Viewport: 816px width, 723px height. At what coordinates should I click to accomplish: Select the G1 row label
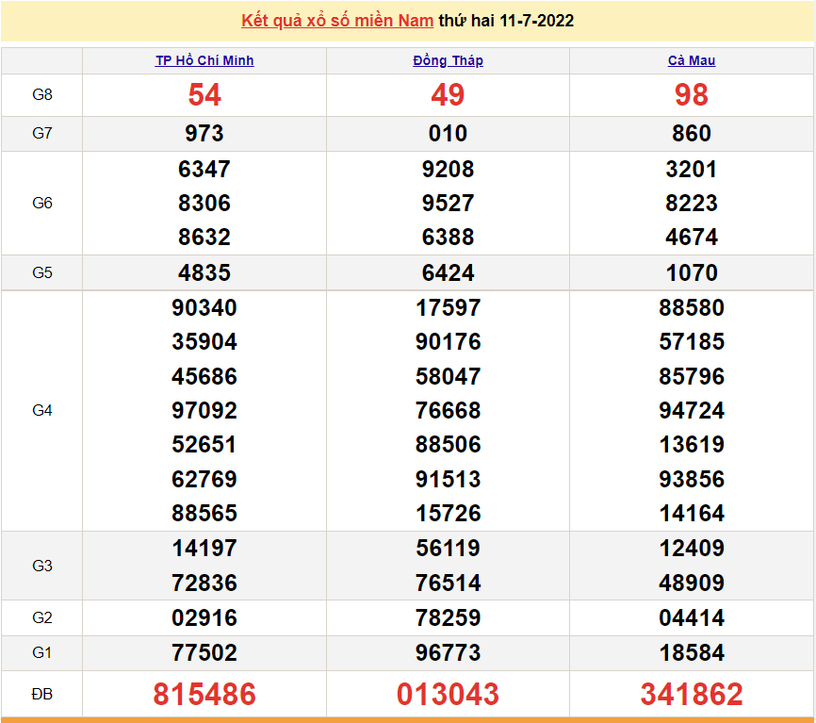click(41, 652)
